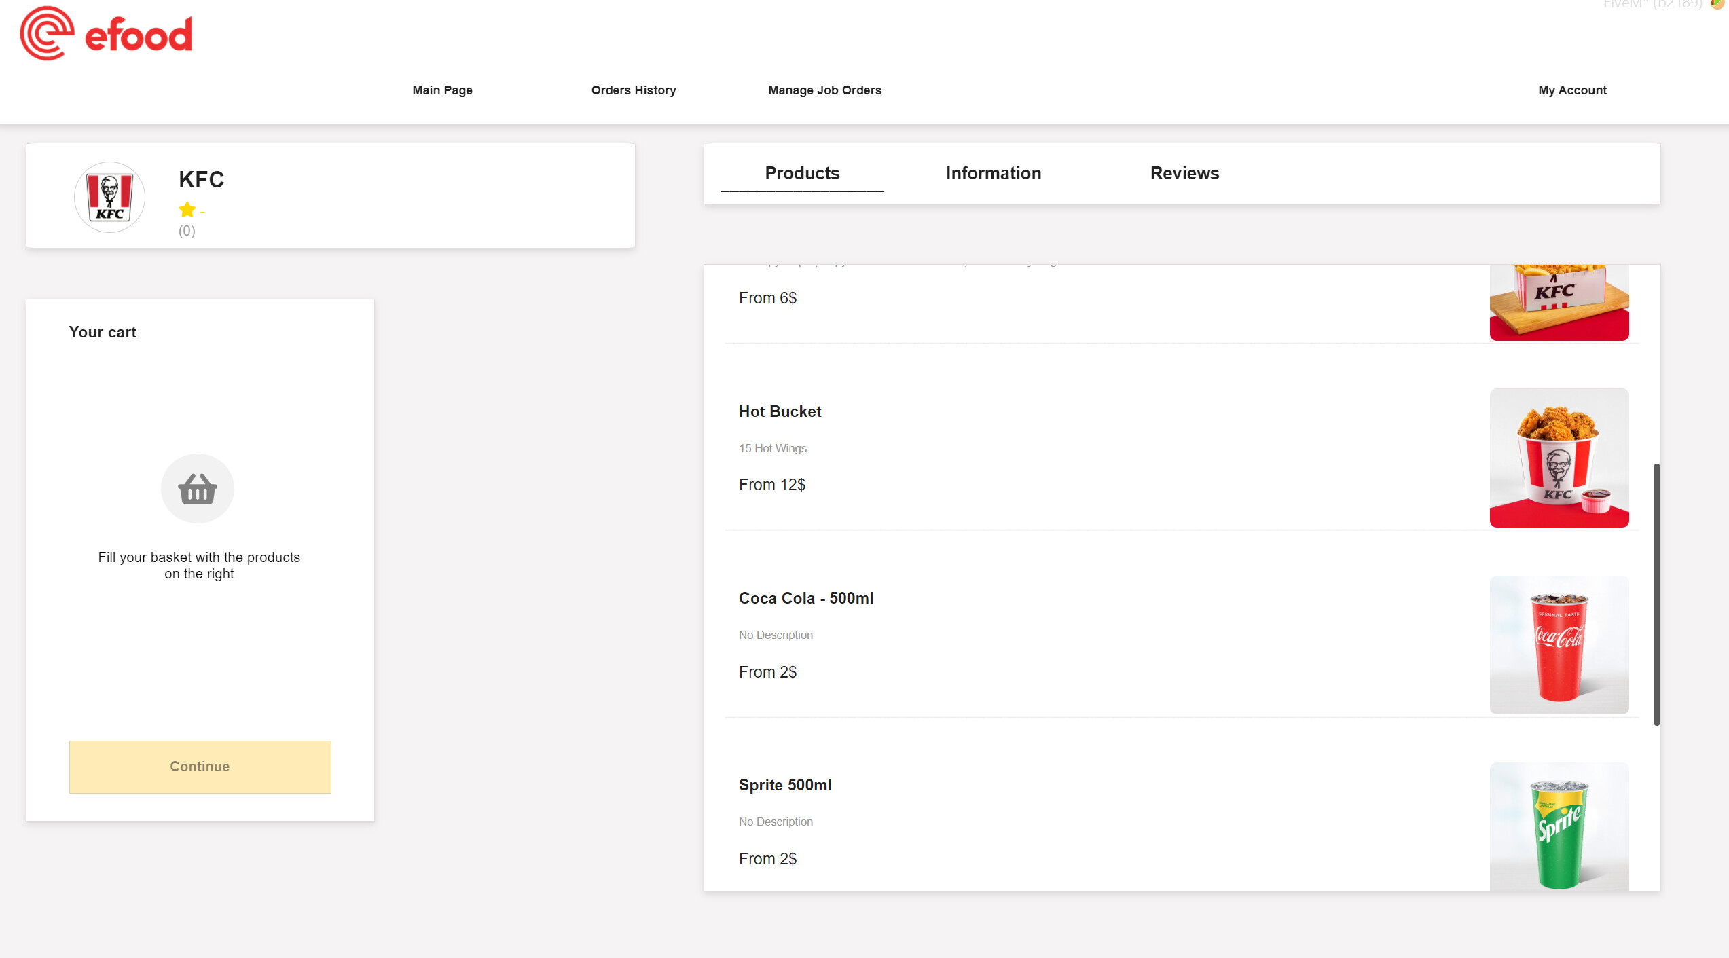Click the '15 Hot Wings.' description
Image resolution: width=1729 pixels, height=958 pixels.
coord(773,448)
